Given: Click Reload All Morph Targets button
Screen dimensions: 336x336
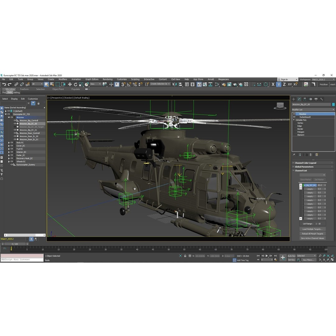Looking at the screenshot, I should click(x=312, y=234).
